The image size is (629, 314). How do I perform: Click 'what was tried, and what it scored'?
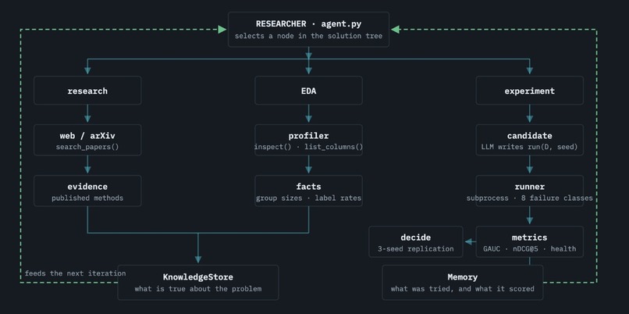(463, 289)
